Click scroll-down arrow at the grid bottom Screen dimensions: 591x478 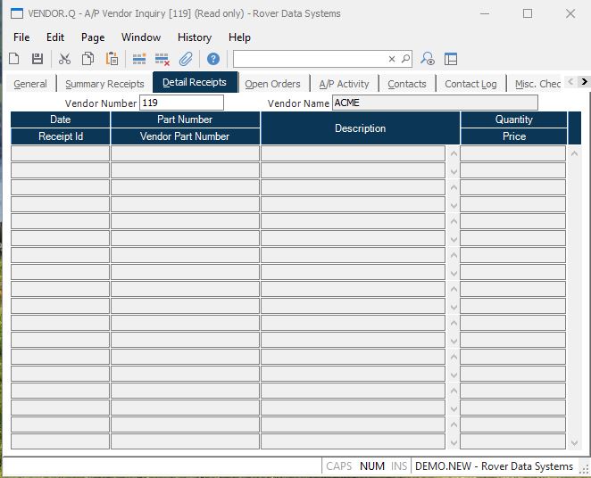(574, 442)
